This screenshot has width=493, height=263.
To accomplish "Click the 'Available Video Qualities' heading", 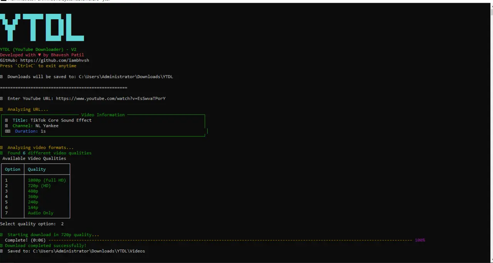I will click(34, 158).
